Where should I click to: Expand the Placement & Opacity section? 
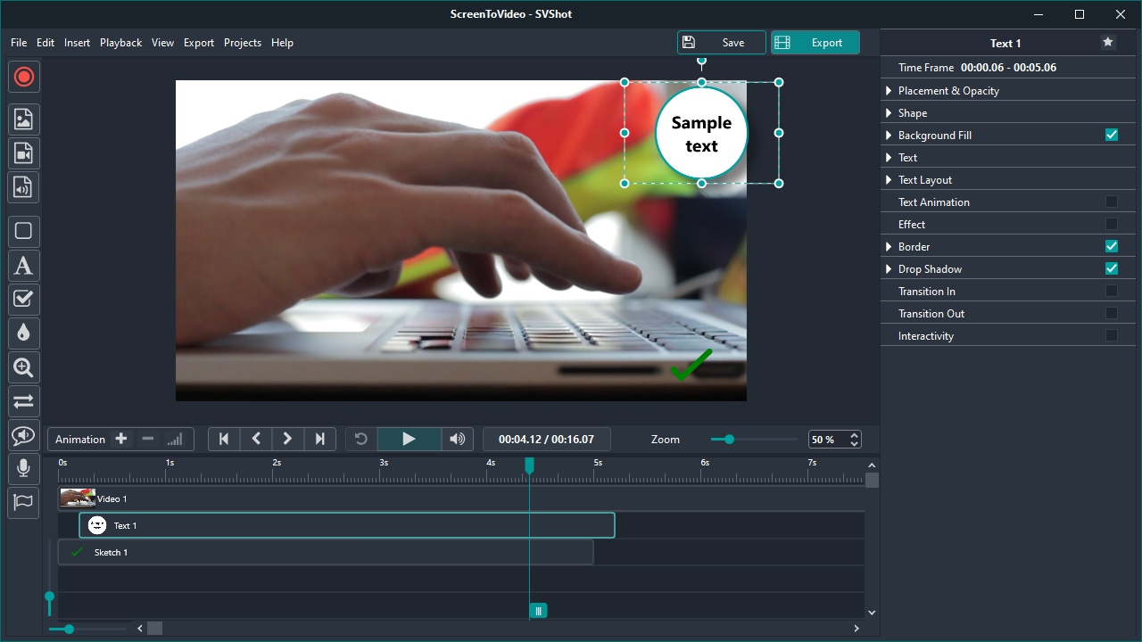(x=889, y=91)
